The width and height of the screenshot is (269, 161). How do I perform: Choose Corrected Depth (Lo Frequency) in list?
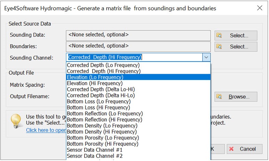point(138,65)
